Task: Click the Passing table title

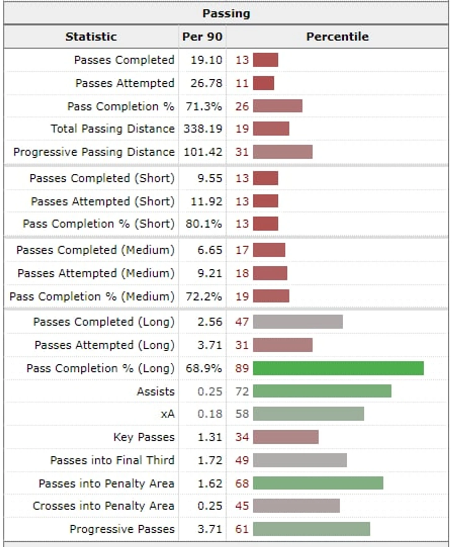Action: point(226,13)
